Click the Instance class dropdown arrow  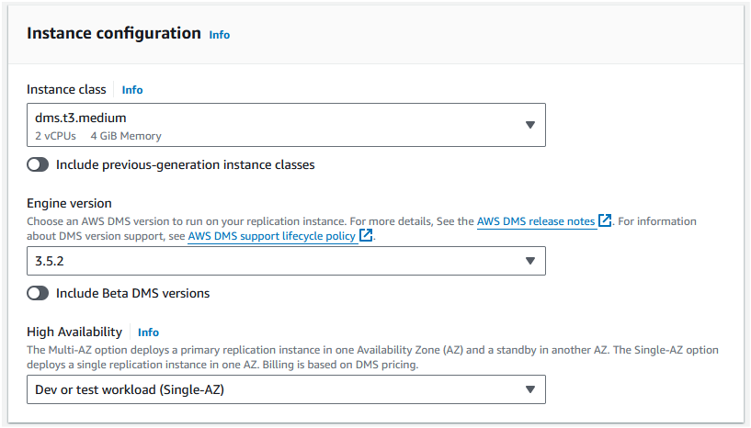click(530, 125)
